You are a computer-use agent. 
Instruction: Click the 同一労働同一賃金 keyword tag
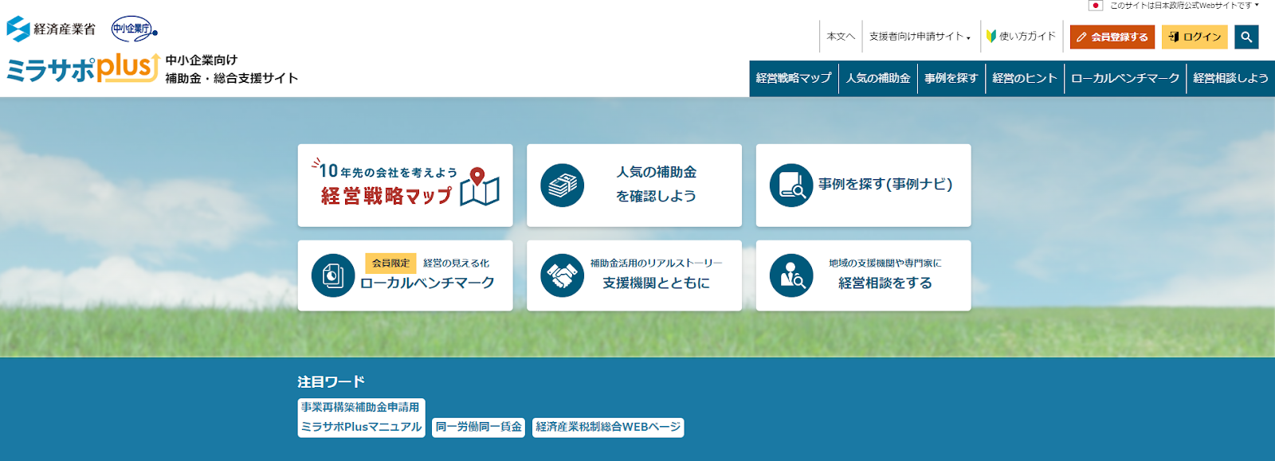479,428
